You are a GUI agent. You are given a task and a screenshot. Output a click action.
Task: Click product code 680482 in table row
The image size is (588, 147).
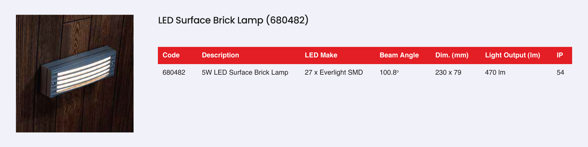174,73
